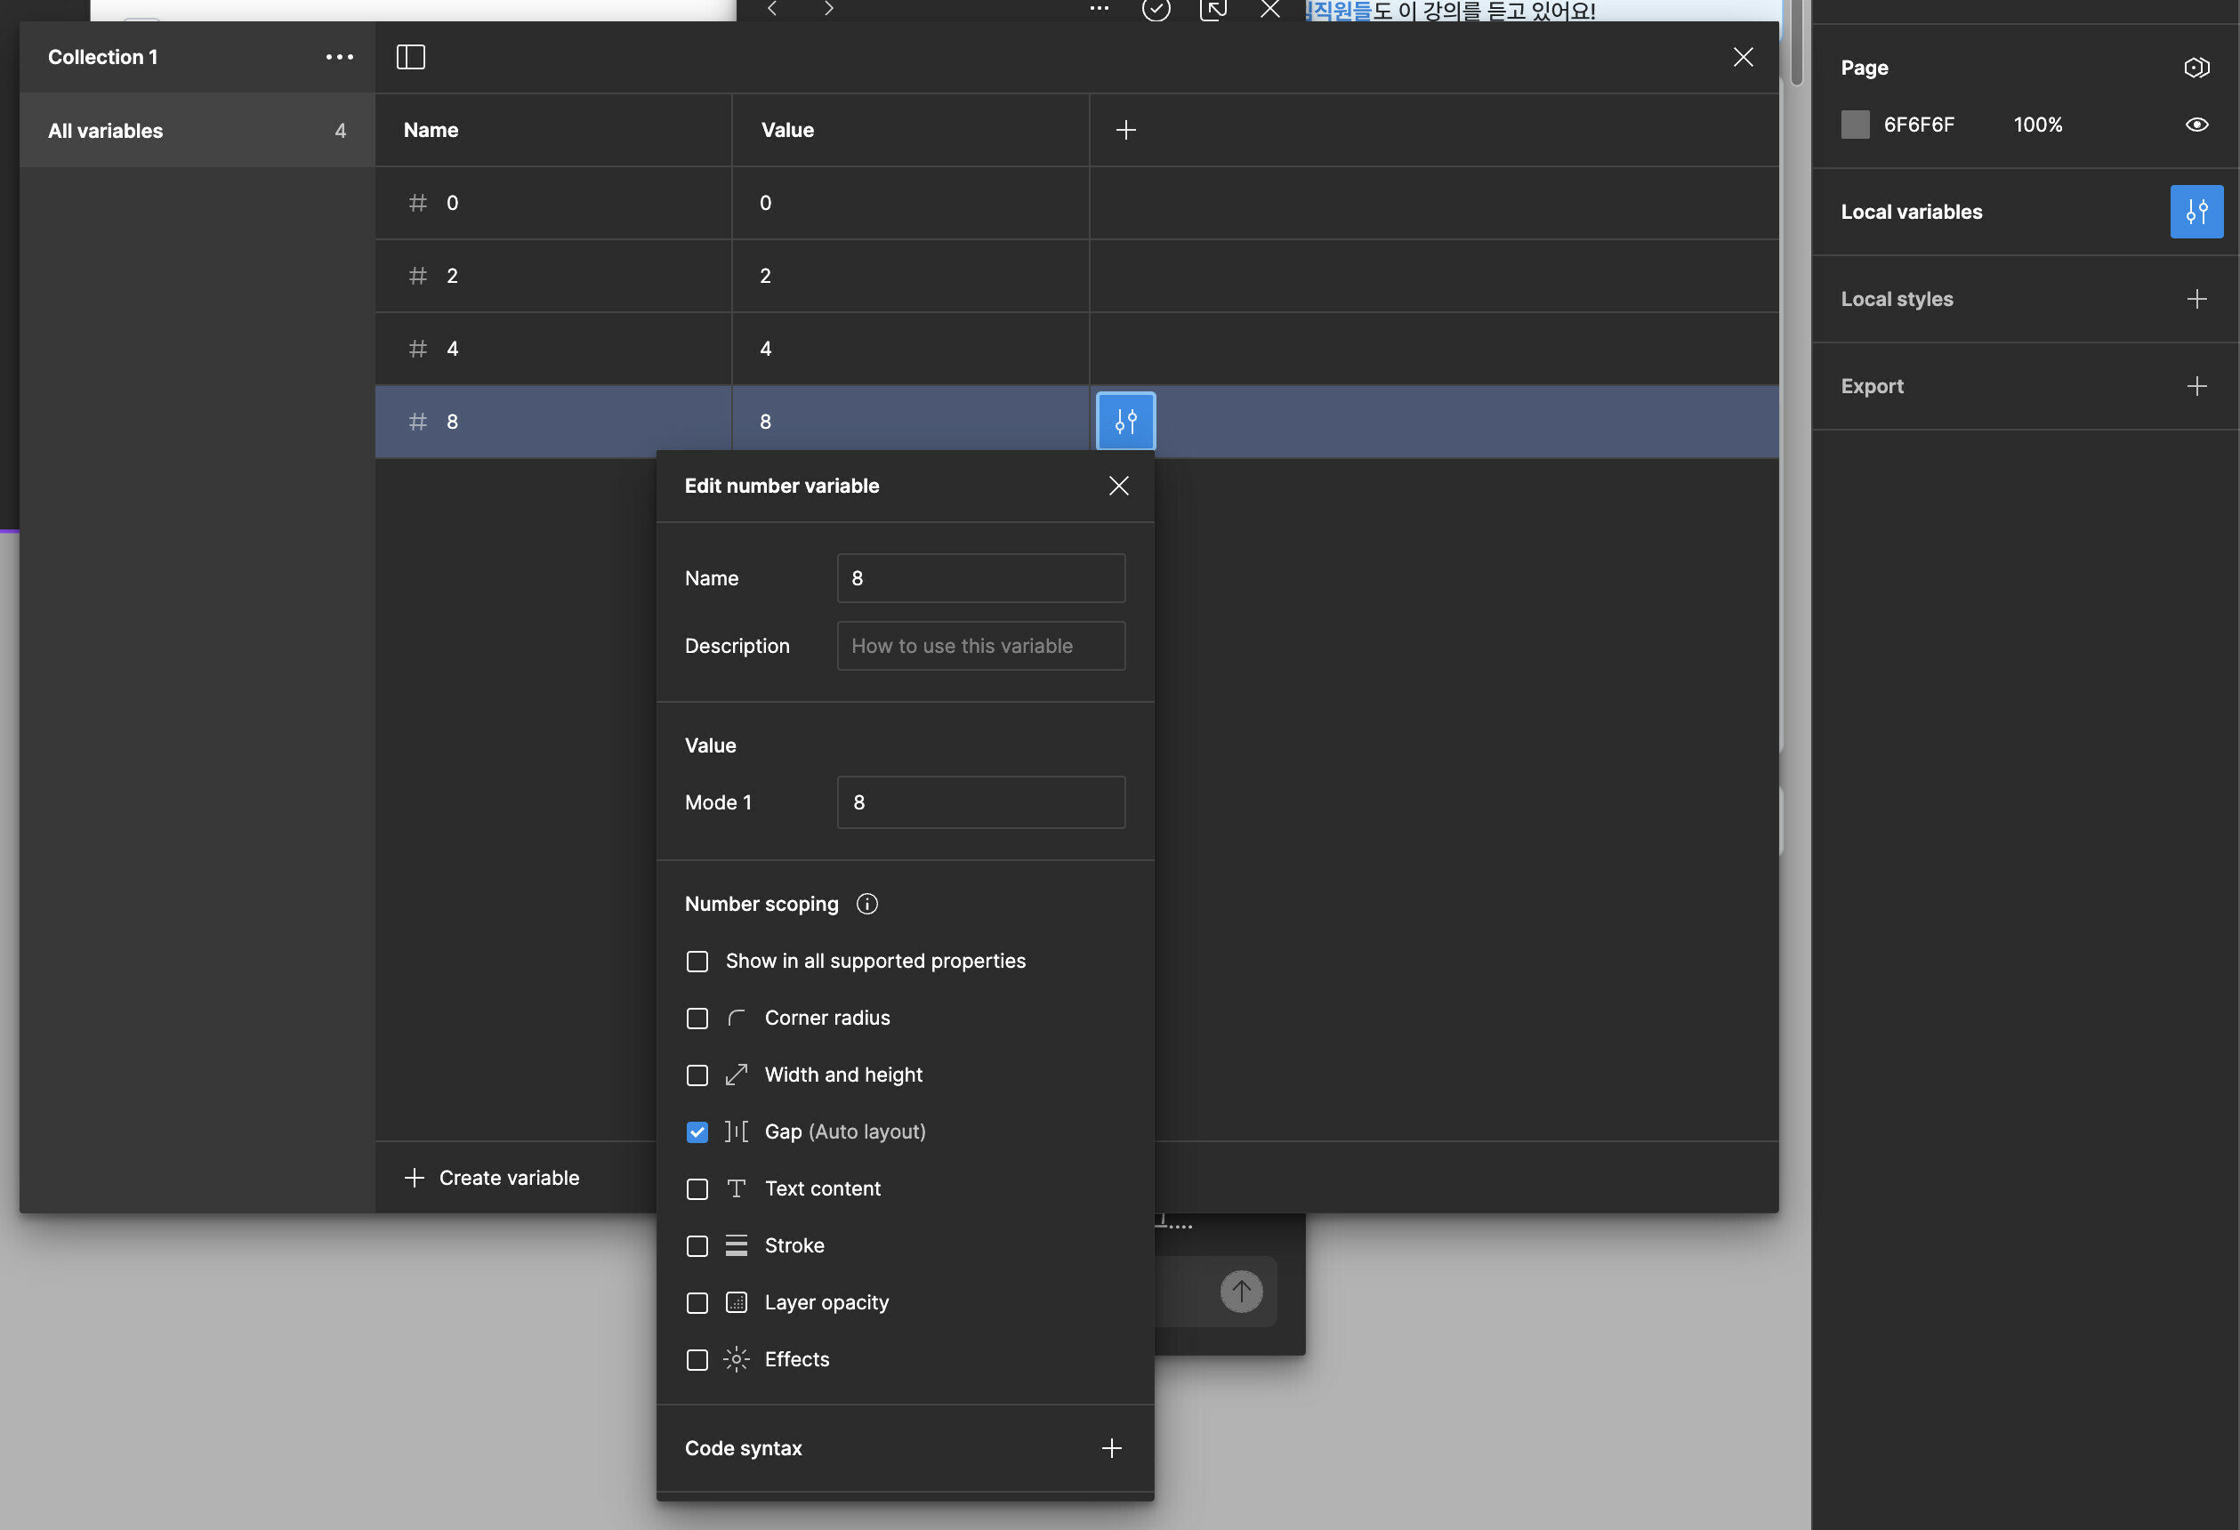Click value cell of variable 4
Image resolution: width=2240 pixels, height=1530 pixels.
911,348
